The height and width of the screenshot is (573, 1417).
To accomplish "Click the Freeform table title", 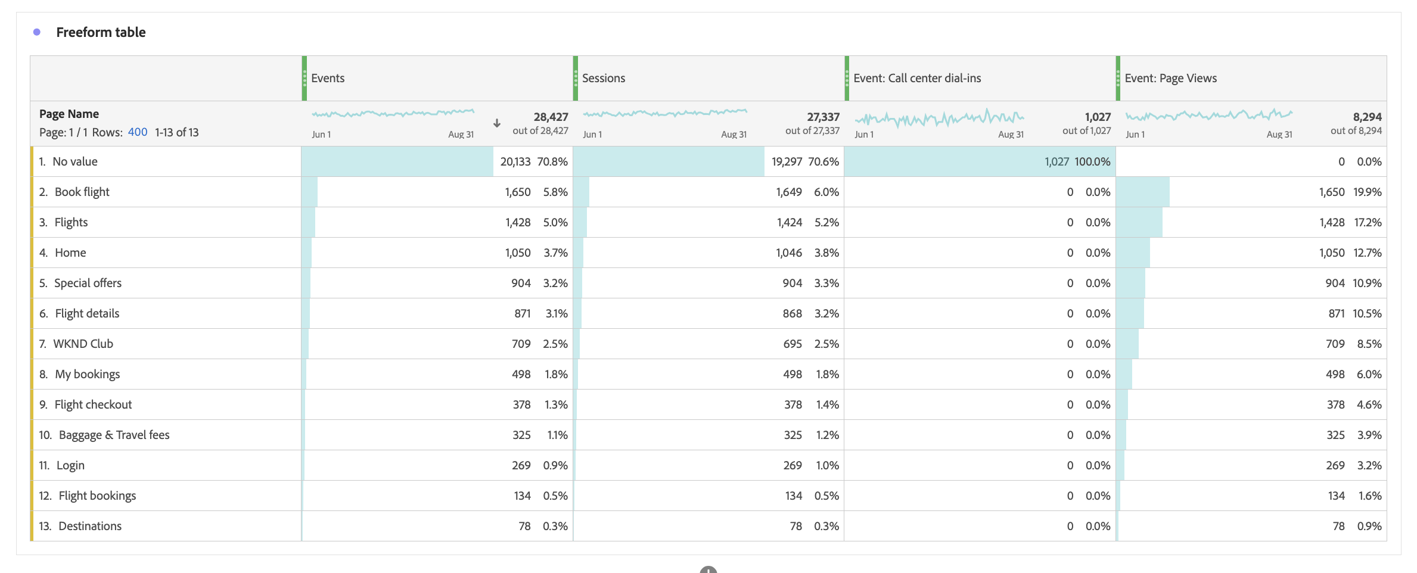I will point(101,32).
